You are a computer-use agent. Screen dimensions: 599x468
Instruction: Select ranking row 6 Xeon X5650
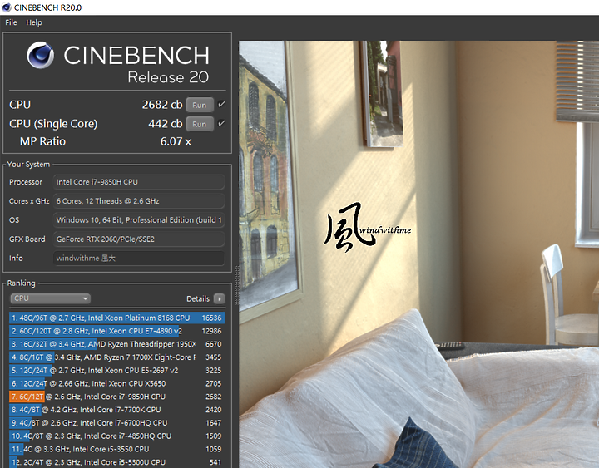[x=116, y=384]
